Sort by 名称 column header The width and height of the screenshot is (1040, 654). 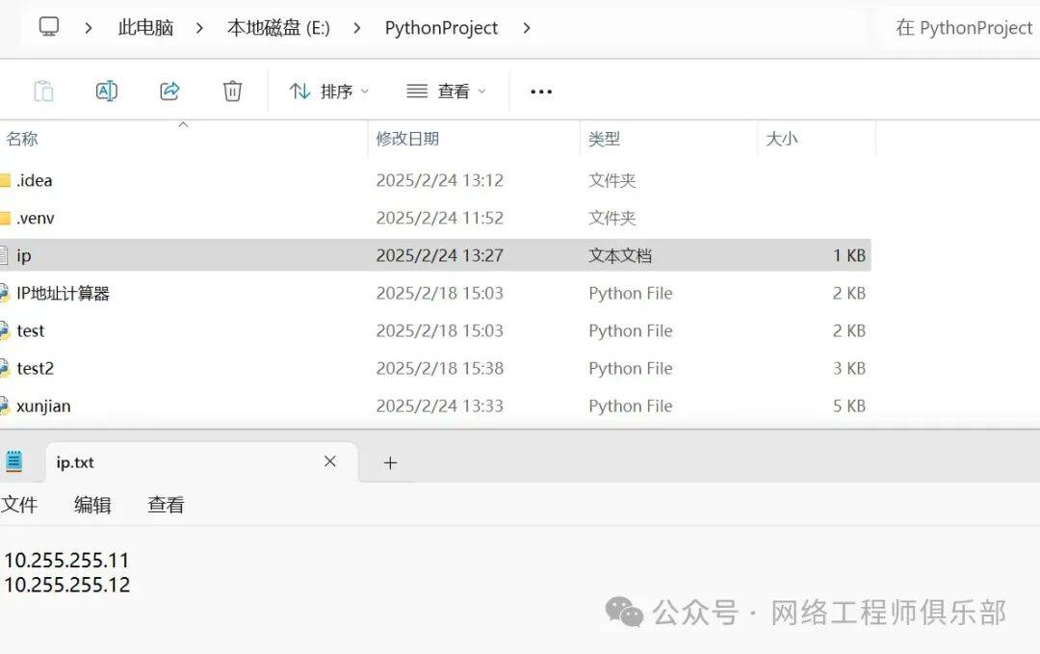[x=22, y=139]
